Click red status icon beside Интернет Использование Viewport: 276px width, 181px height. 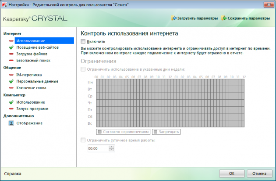(x=11, y=41)
